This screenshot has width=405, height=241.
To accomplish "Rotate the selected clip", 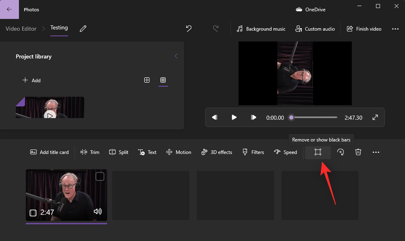I will (x=341, y=152).
